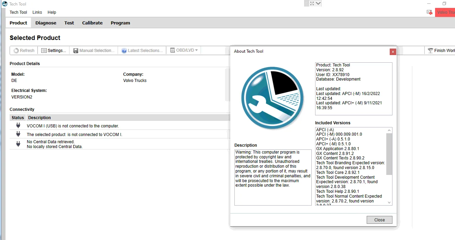Click the Refresh spinner icon
455x240 pixels.
pos(16,51)
